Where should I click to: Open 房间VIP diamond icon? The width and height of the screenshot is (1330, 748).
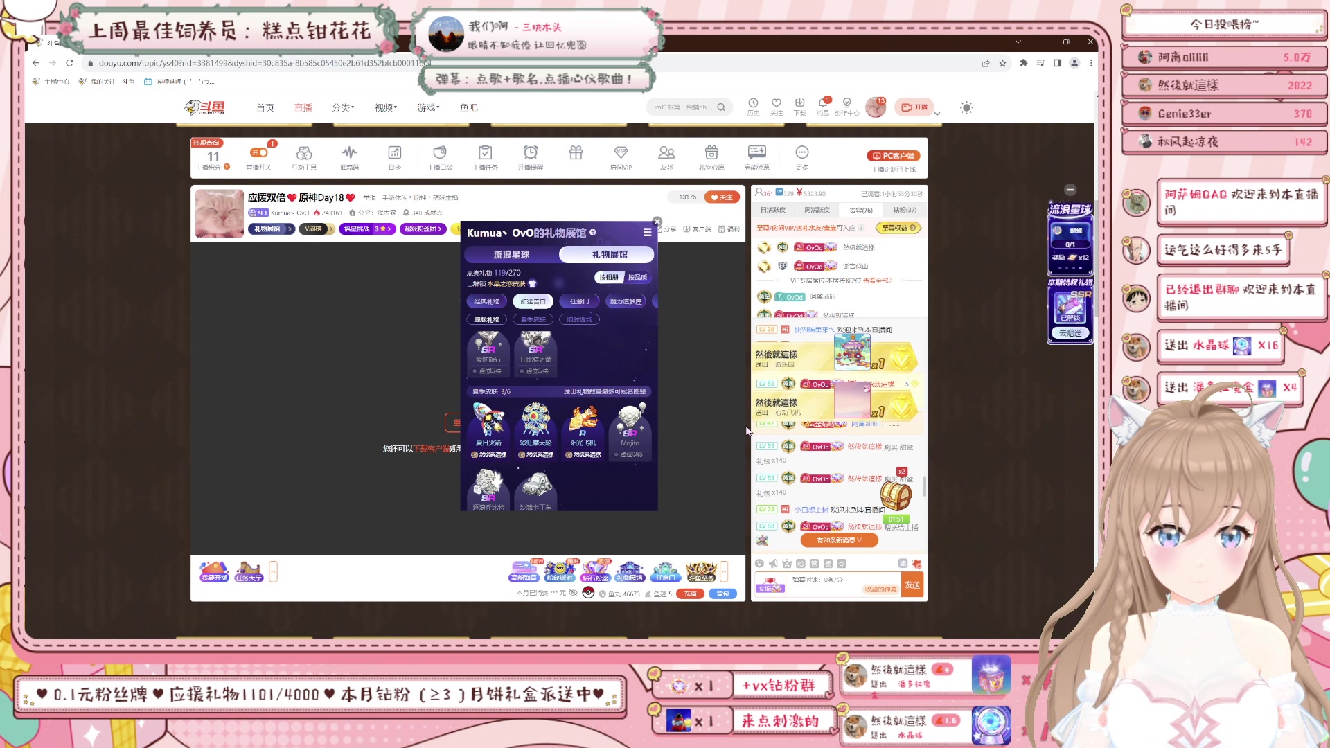coord(621,152)
